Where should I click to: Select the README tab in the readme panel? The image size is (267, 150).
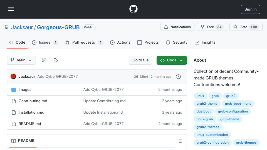pos(23,141)
